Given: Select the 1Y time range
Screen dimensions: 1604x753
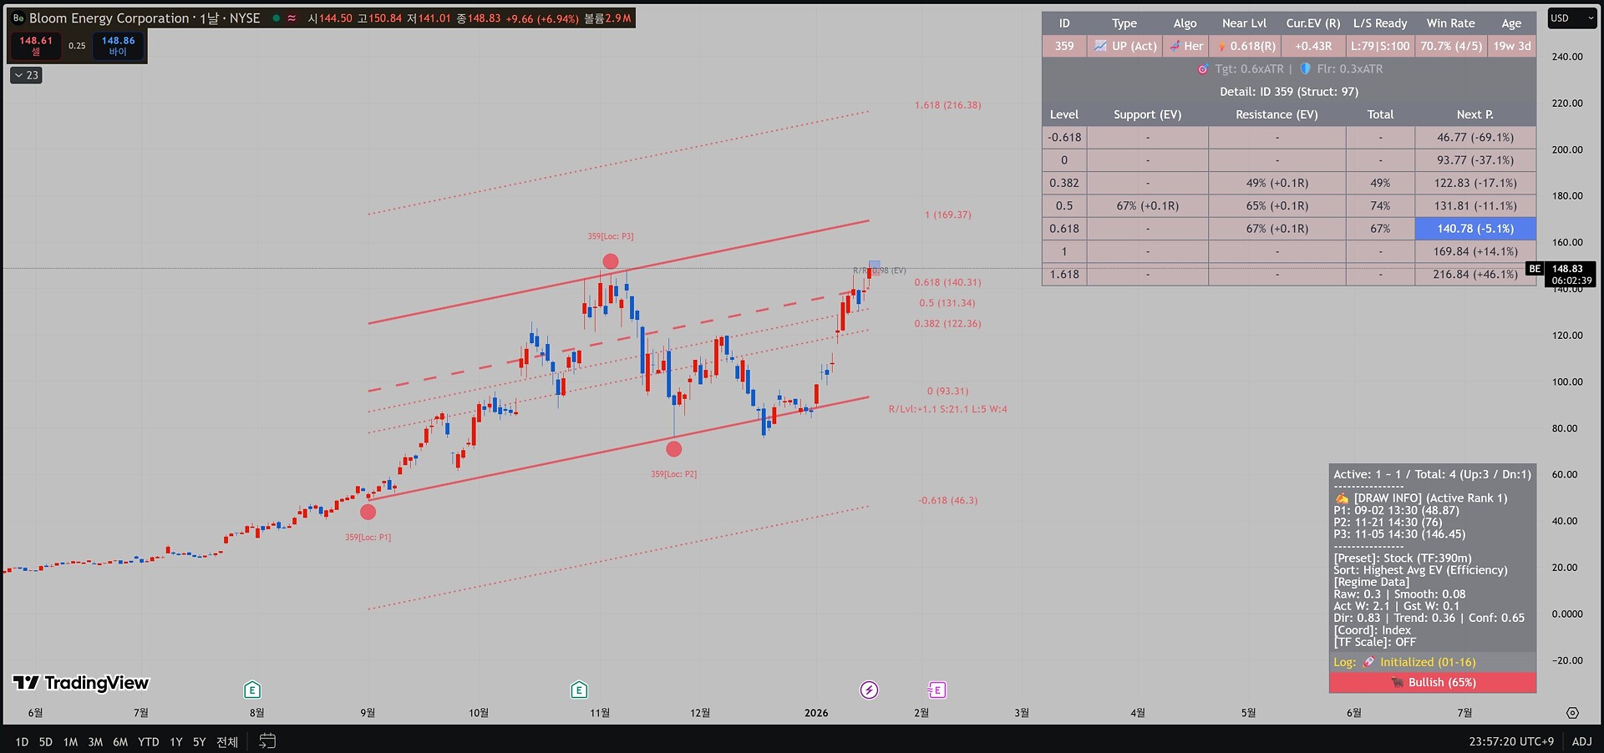Looking at the screenshot, I should coord(175,741).
